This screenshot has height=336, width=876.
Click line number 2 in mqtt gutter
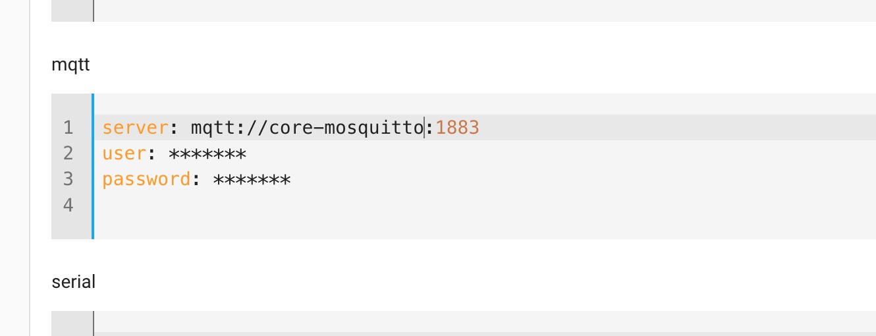tap(68, 154)
